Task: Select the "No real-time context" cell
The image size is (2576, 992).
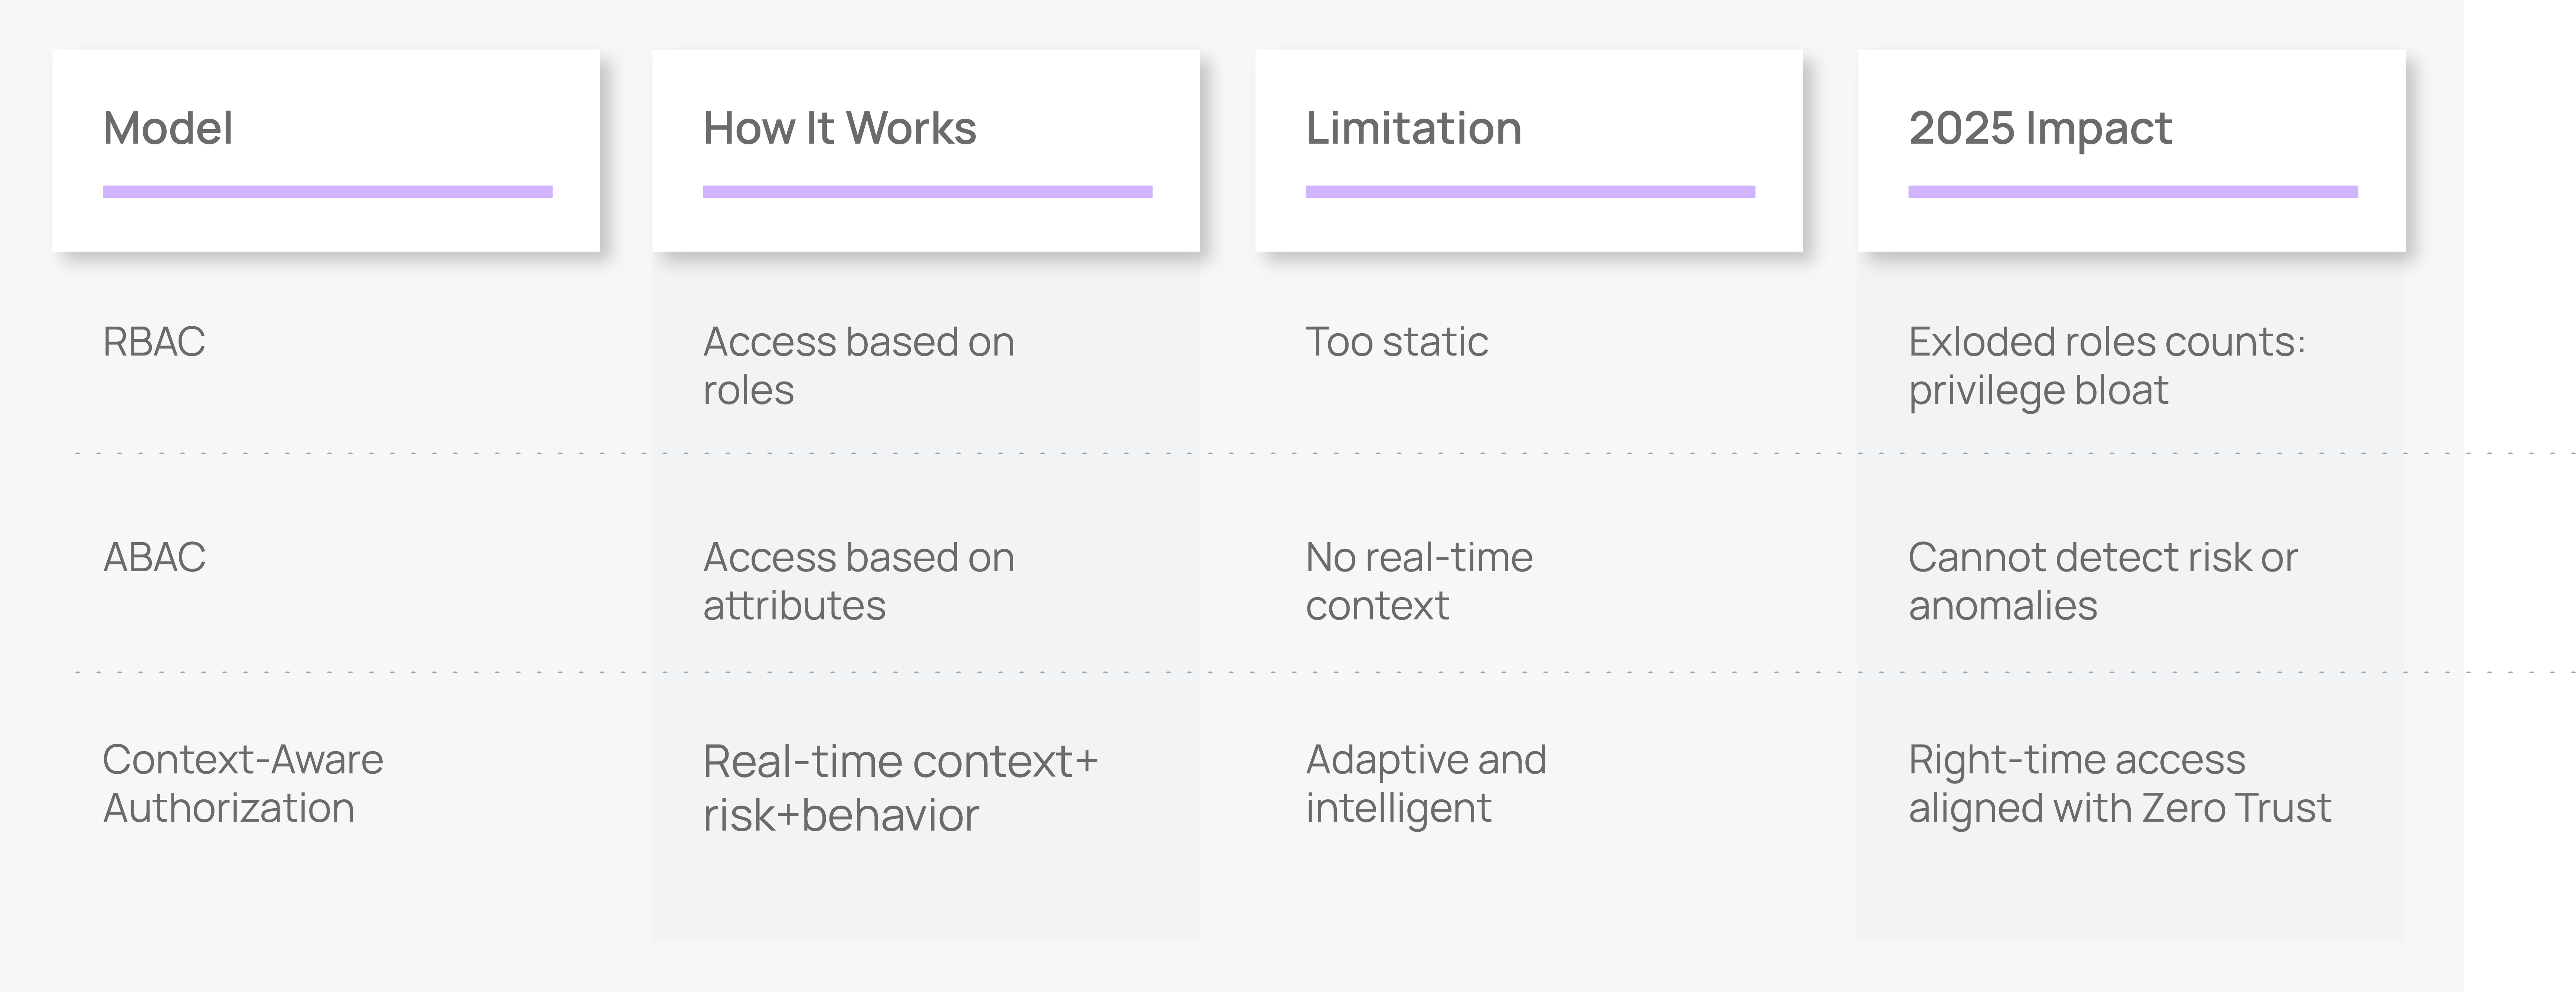Action: [x=1418, y=581]
